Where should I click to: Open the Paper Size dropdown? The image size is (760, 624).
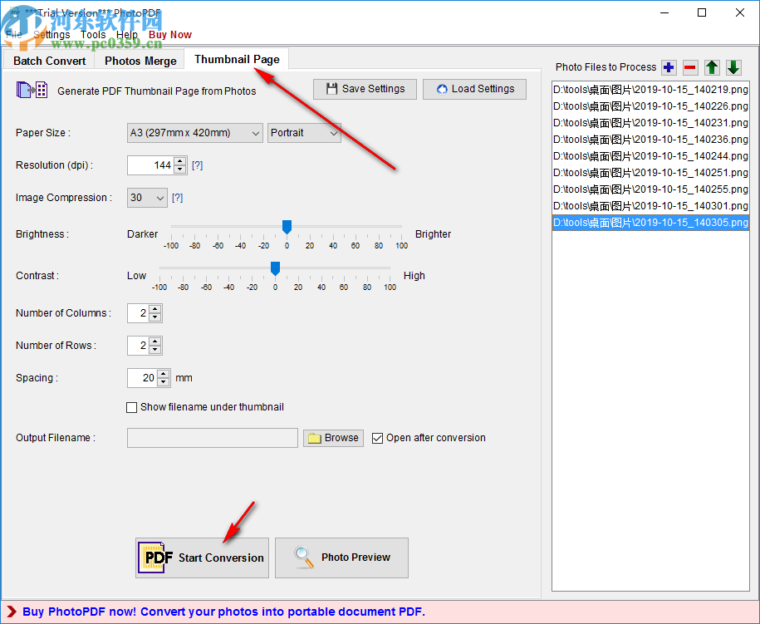[x=256, y=133]
